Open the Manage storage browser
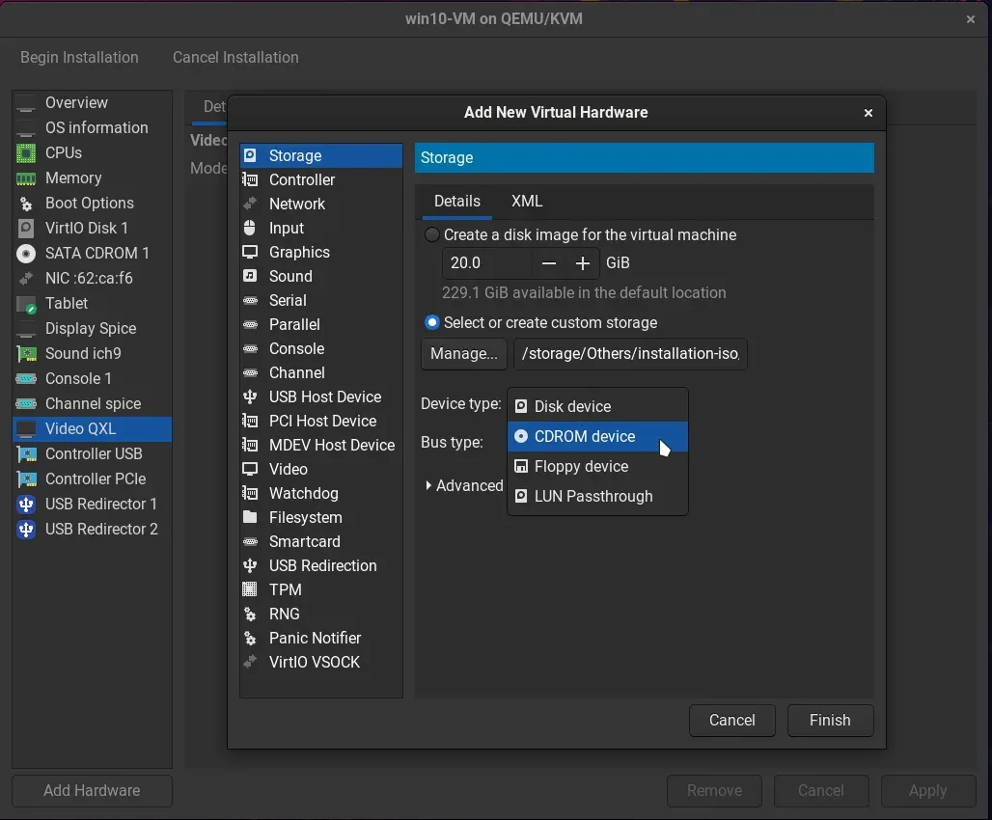Image resolution: width=992 pixels, height=820 pixels. point(464,354)
